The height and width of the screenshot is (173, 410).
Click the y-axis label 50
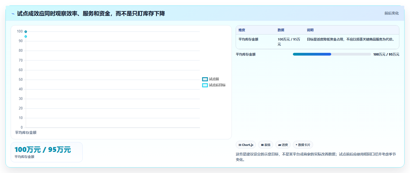[21, 80]
